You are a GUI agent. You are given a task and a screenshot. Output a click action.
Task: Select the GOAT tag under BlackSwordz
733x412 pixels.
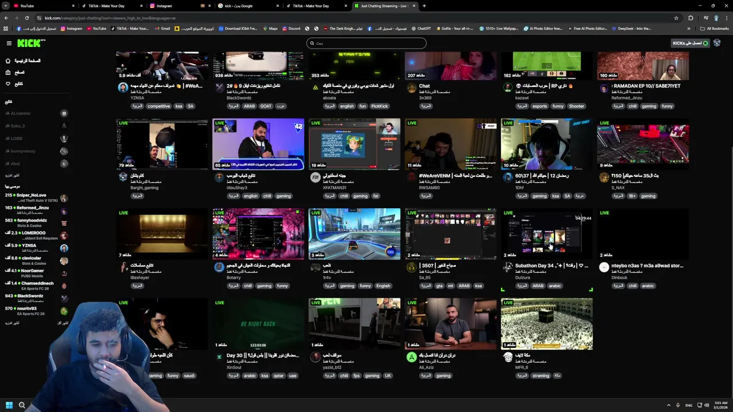(266, 106)
